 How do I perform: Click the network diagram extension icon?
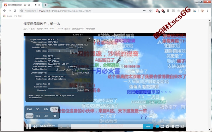click(x=194, y=11)
